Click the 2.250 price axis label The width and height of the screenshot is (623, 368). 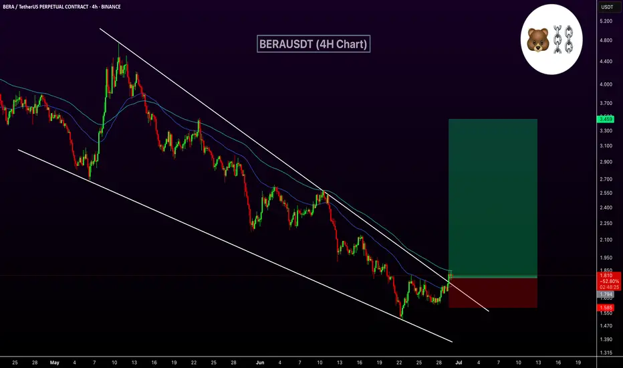606,223
